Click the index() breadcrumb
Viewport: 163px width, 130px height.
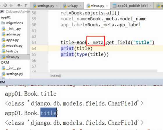[x=56, y=76]
